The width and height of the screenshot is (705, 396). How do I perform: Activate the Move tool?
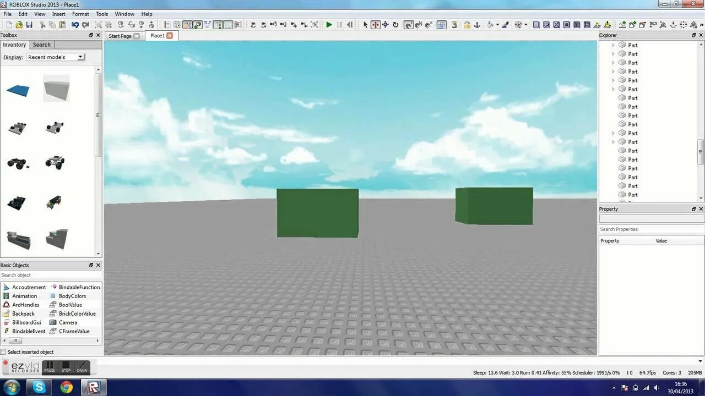pyautogui.click(x=376, y=25)
